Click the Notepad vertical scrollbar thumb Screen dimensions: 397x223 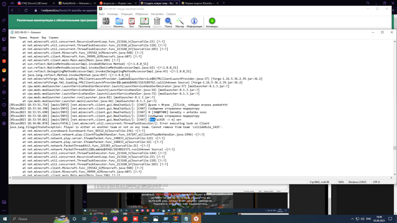coord(395,148)
